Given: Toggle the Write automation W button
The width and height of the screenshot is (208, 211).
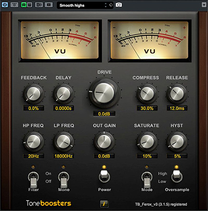Looking at the screenshot, I should pyautogui.click(x=30, y=5).
